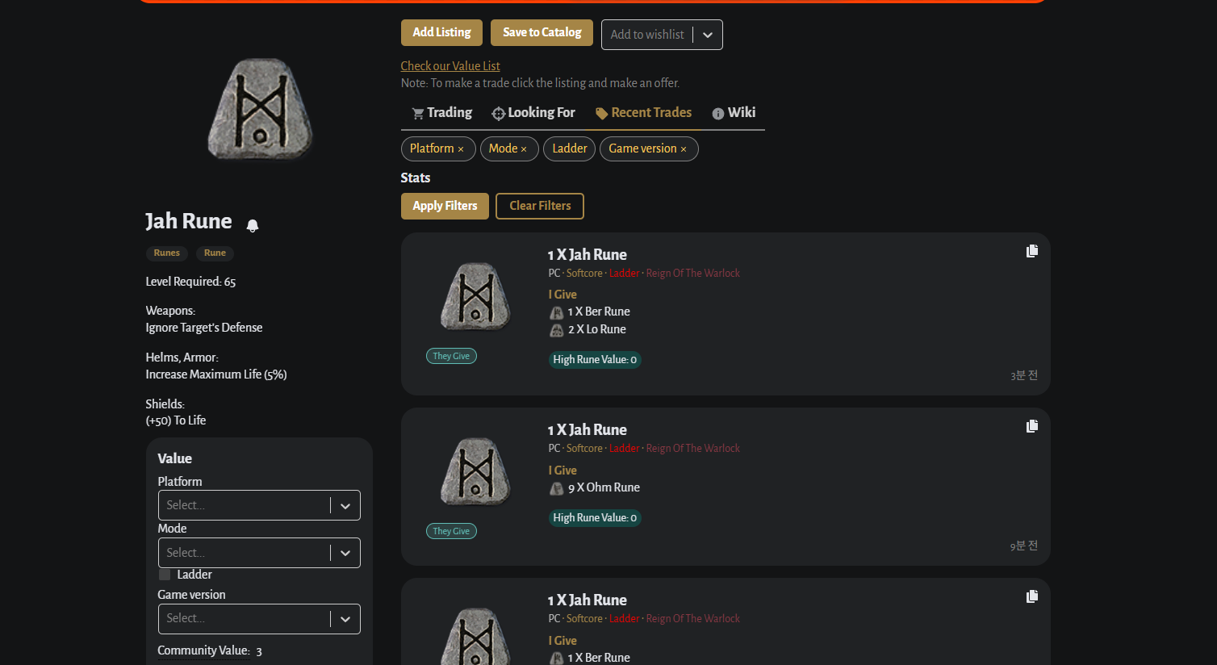Remove the Mode filter chip via its x

(524, 149)
